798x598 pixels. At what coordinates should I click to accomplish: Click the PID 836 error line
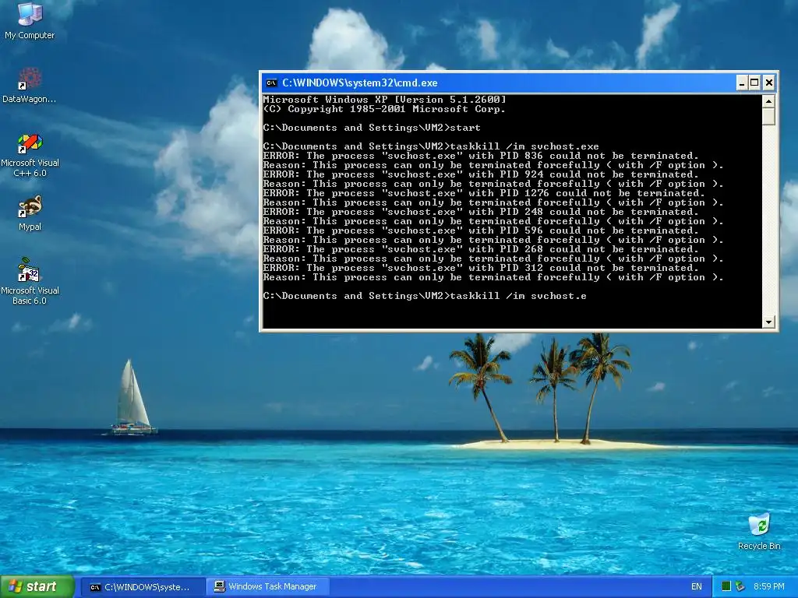pos(480,156)
